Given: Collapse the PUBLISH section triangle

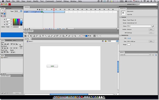Looking at the screenshot, I should tap(120, 17).
